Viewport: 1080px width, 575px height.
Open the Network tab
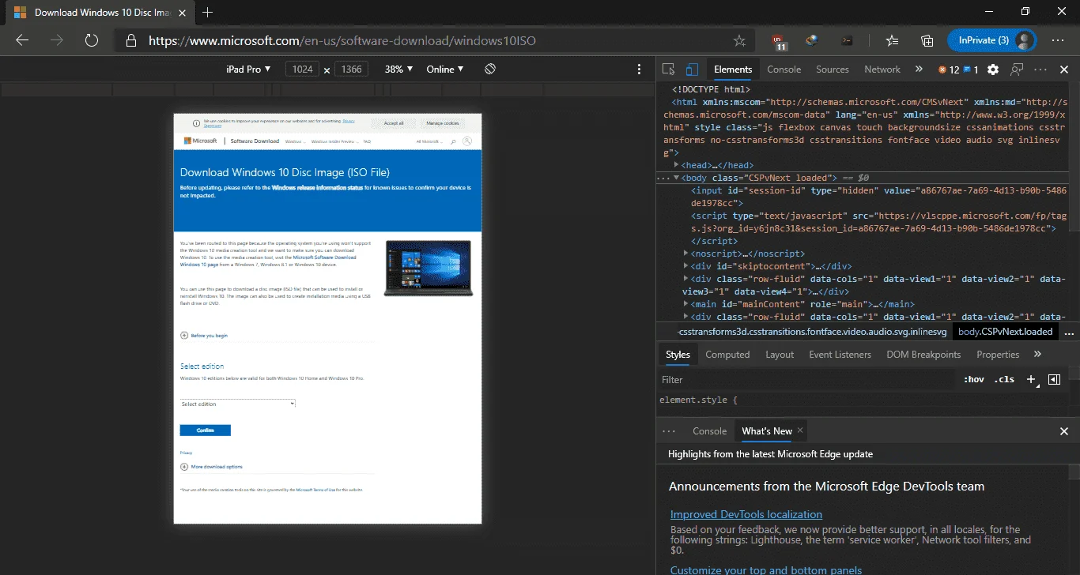pyautogui.click(x=882, y=70)
